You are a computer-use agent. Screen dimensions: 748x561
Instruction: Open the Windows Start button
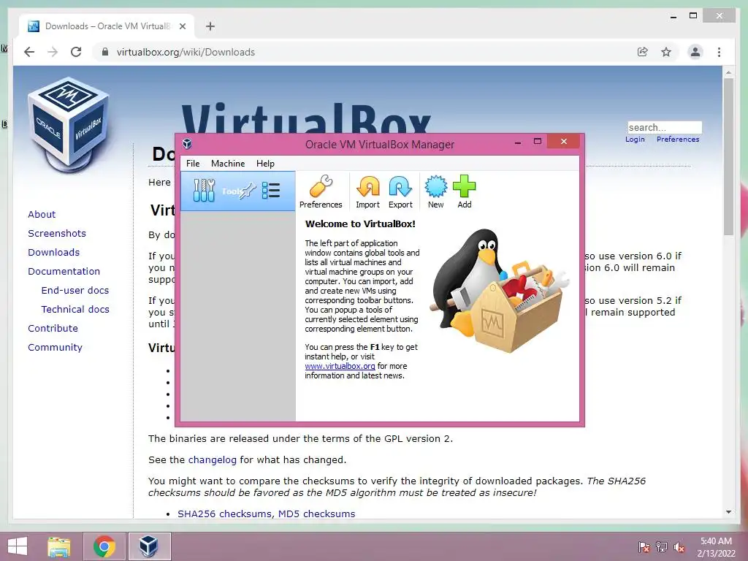coord(18,546)
